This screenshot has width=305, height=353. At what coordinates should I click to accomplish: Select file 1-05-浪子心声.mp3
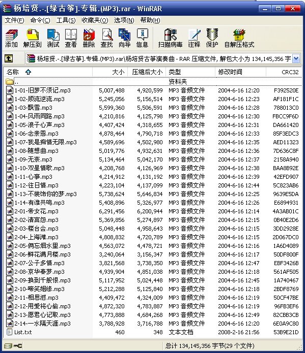40,125
